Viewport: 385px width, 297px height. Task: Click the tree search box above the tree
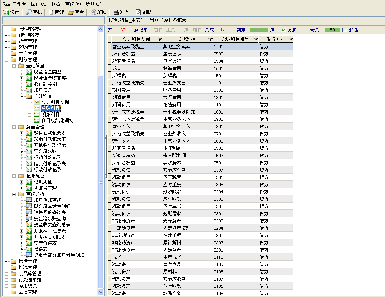pyautogui.click(x=54, y=21)
